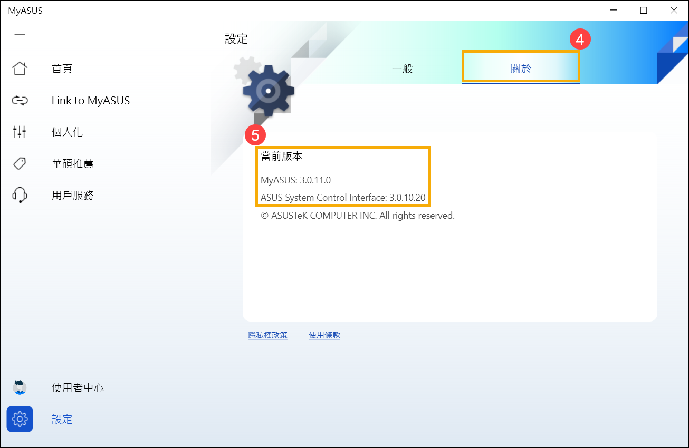
Task: Click the home icon beside 首頁
Action: click(20, 69)
